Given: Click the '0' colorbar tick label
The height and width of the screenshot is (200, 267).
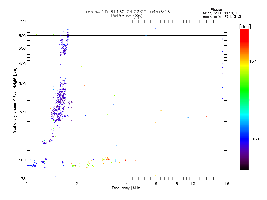Looking at the screenshot, I should (250, 100).
